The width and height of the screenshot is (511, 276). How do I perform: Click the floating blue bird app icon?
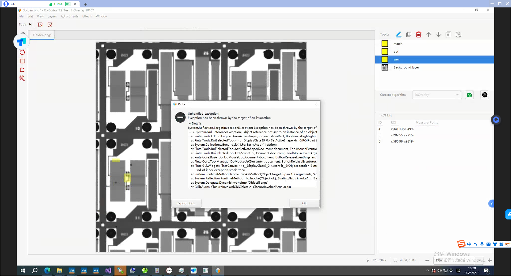tap(22, 42)
